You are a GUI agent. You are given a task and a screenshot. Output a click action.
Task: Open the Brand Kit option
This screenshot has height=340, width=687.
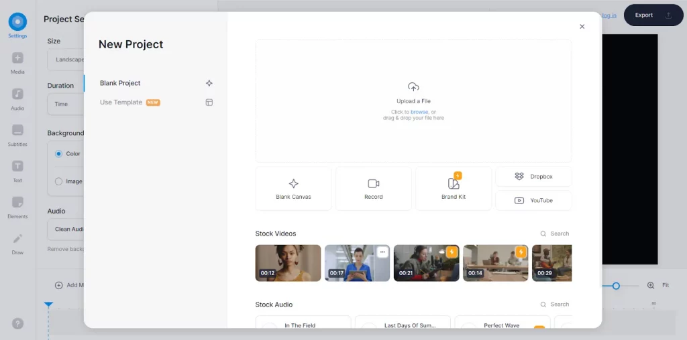[x=454, y=189]
